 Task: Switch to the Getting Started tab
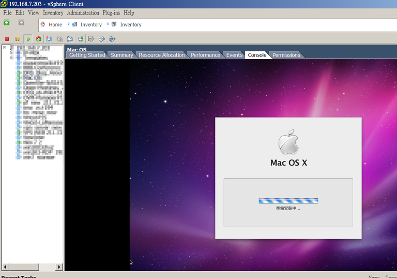point(87,55)
